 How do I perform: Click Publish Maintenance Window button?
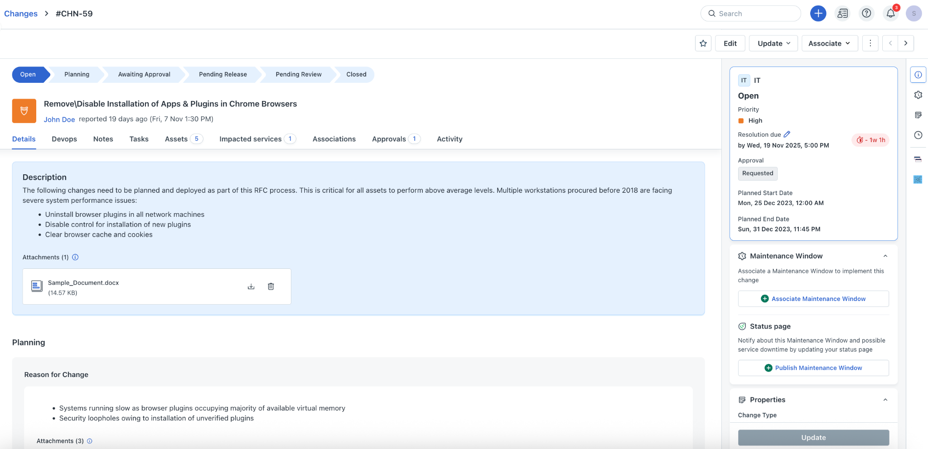(813, 368)
